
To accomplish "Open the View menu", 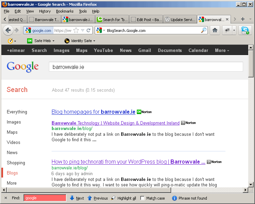I will point(30,11).
